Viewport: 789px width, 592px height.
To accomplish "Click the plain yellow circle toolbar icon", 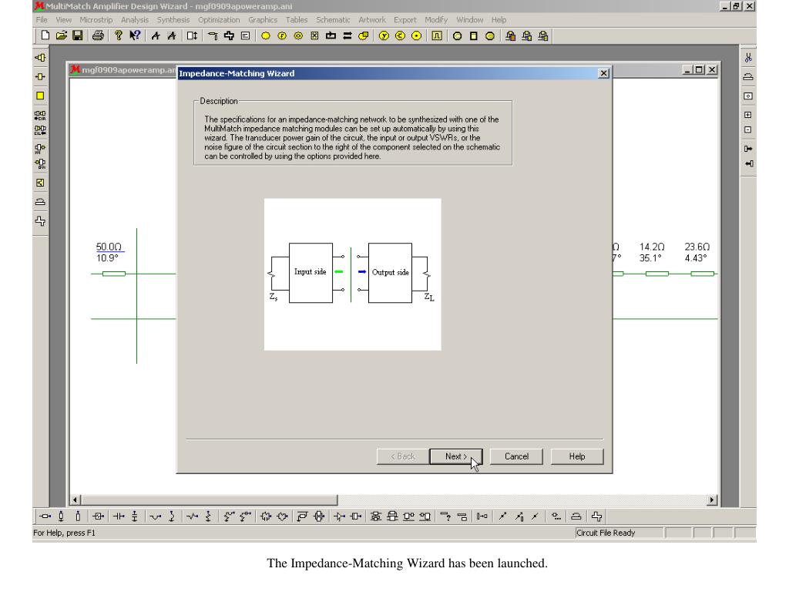I will point(266,35).
